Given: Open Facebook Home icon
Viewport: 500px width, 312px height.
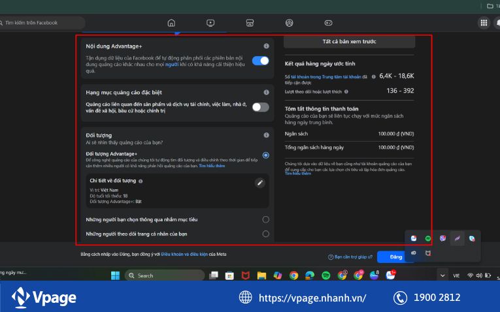Looking at the screenshot, I should click(171, 23).
